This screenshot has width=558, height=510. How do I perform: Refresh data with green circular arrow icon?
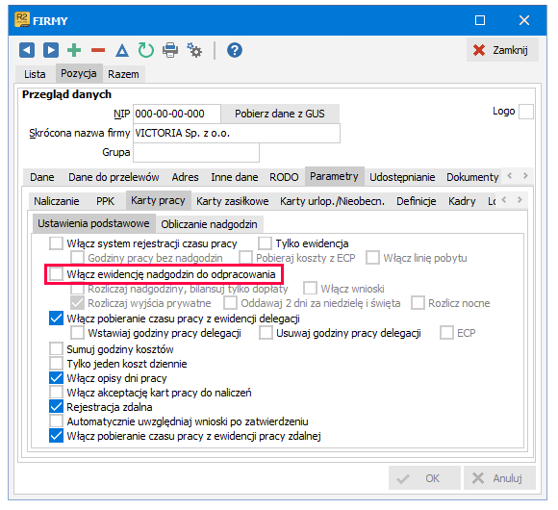click(146, 50)
